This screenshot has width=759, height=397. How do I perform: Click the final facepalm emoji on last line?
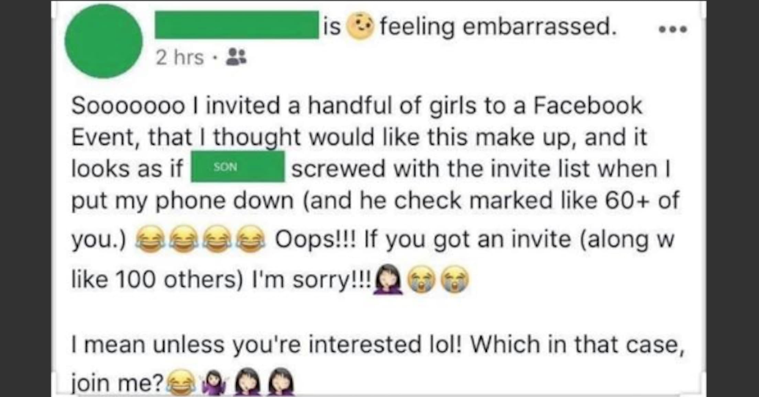pyautogui.click(x=281, y=382)
